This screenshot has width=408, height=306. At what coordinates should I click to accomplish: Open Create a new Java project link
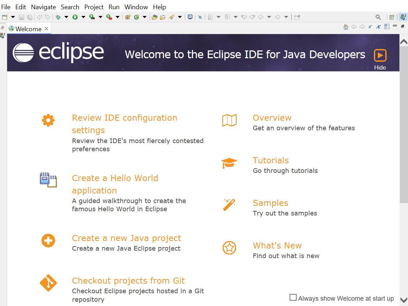(x=127, y=238)
